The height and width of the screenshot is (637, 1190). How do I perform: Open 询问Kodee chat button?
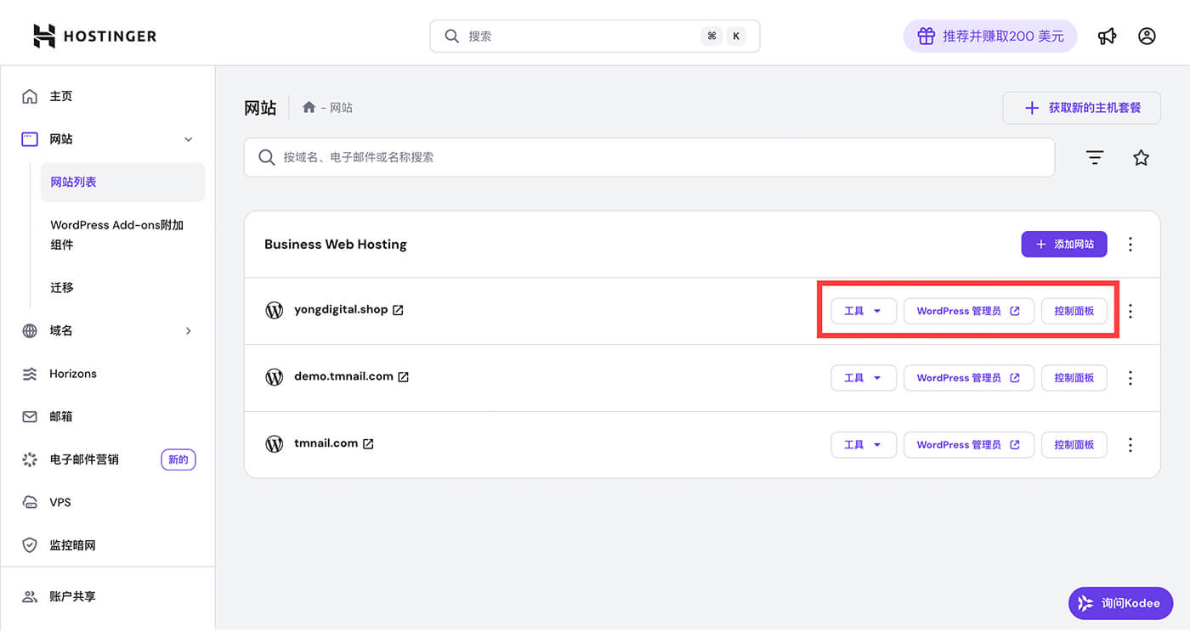pyautogui.click(x=1120, y=603)
